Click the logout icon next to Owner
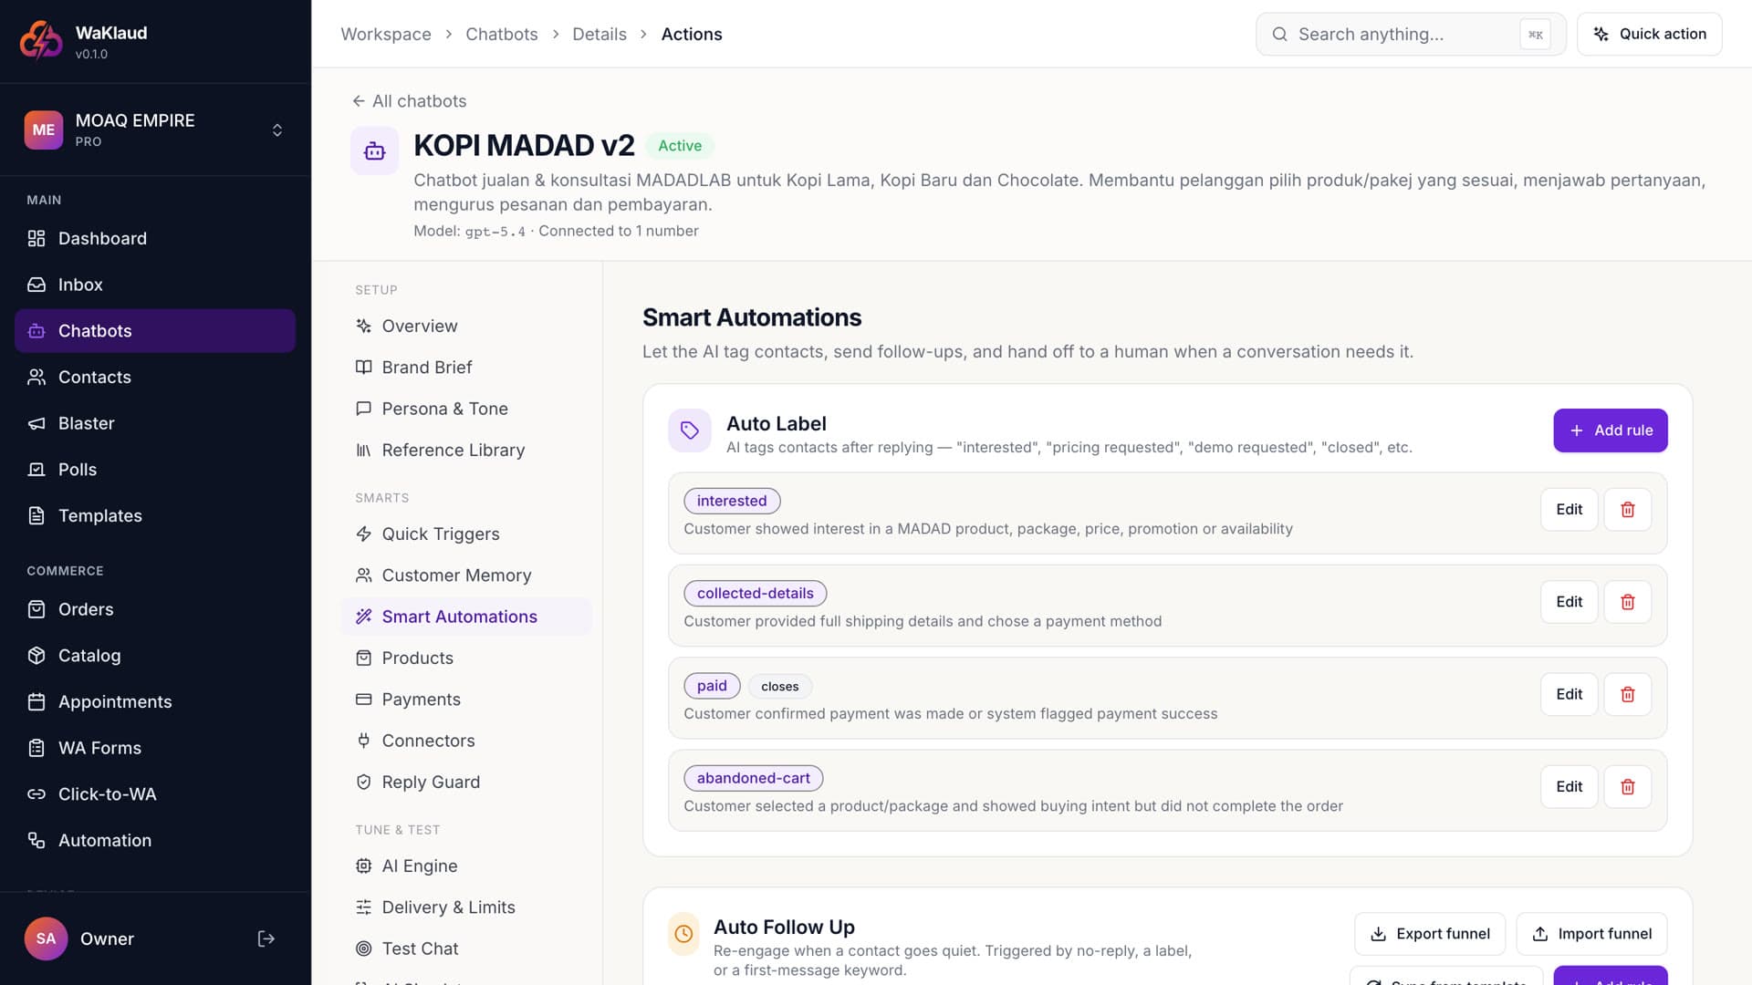This screenshot has width=1752, height=985. coord(266,938)
